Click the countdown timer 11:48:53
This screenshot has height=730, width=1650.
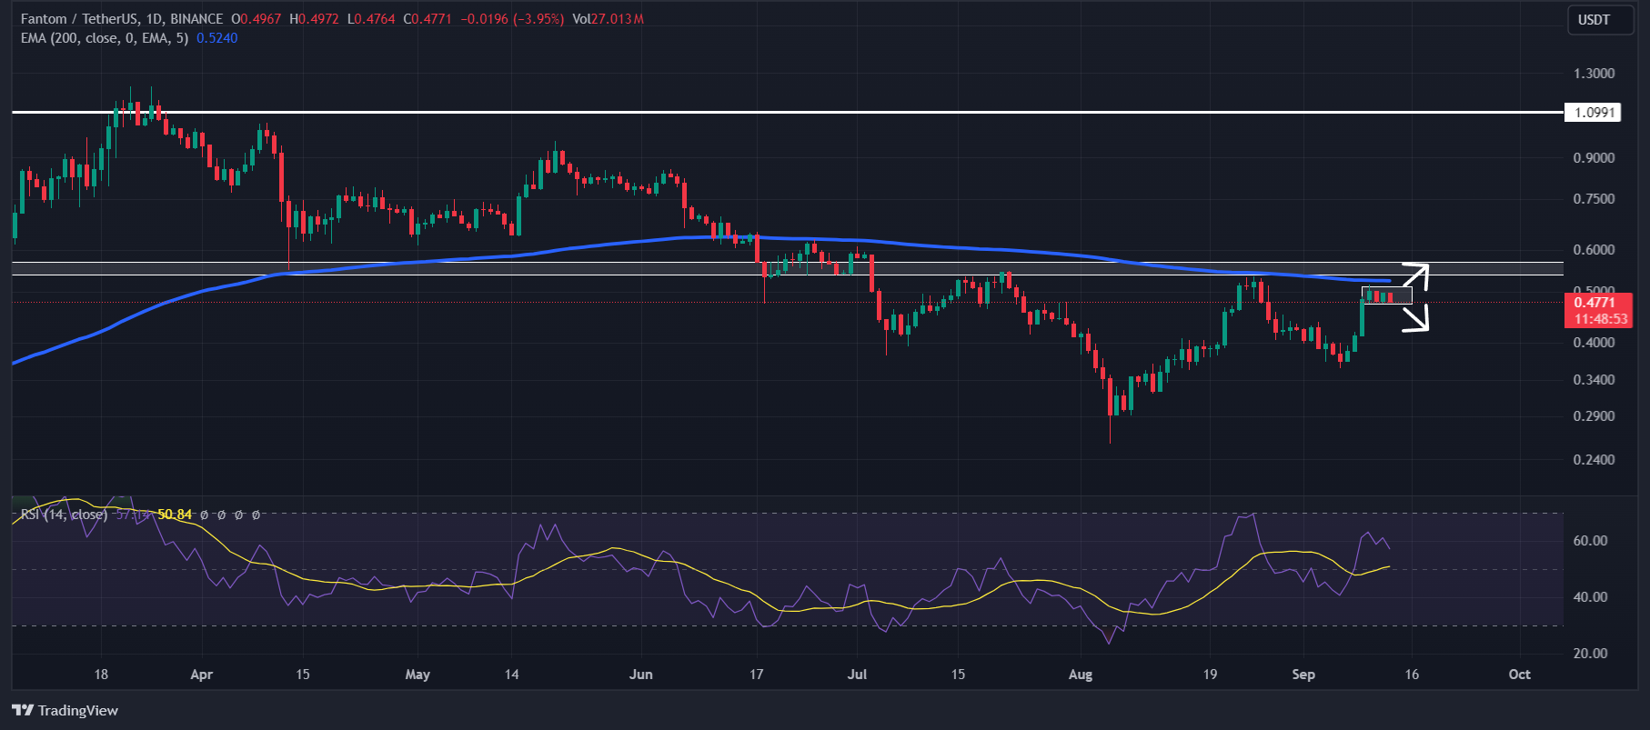(1600, 319)
